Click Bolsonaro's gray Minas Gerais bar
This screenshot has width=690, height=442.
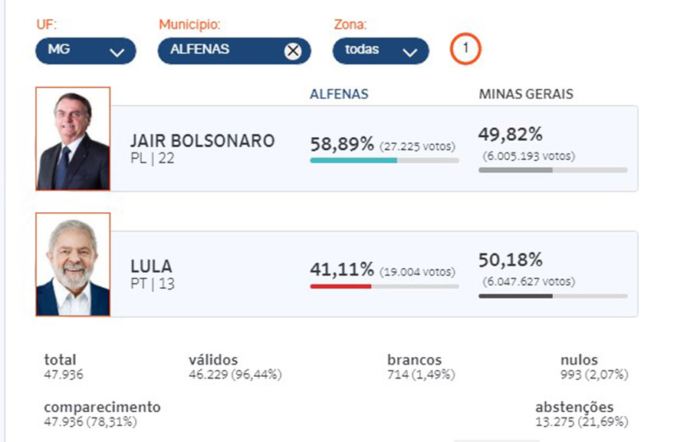coord(515,170)
